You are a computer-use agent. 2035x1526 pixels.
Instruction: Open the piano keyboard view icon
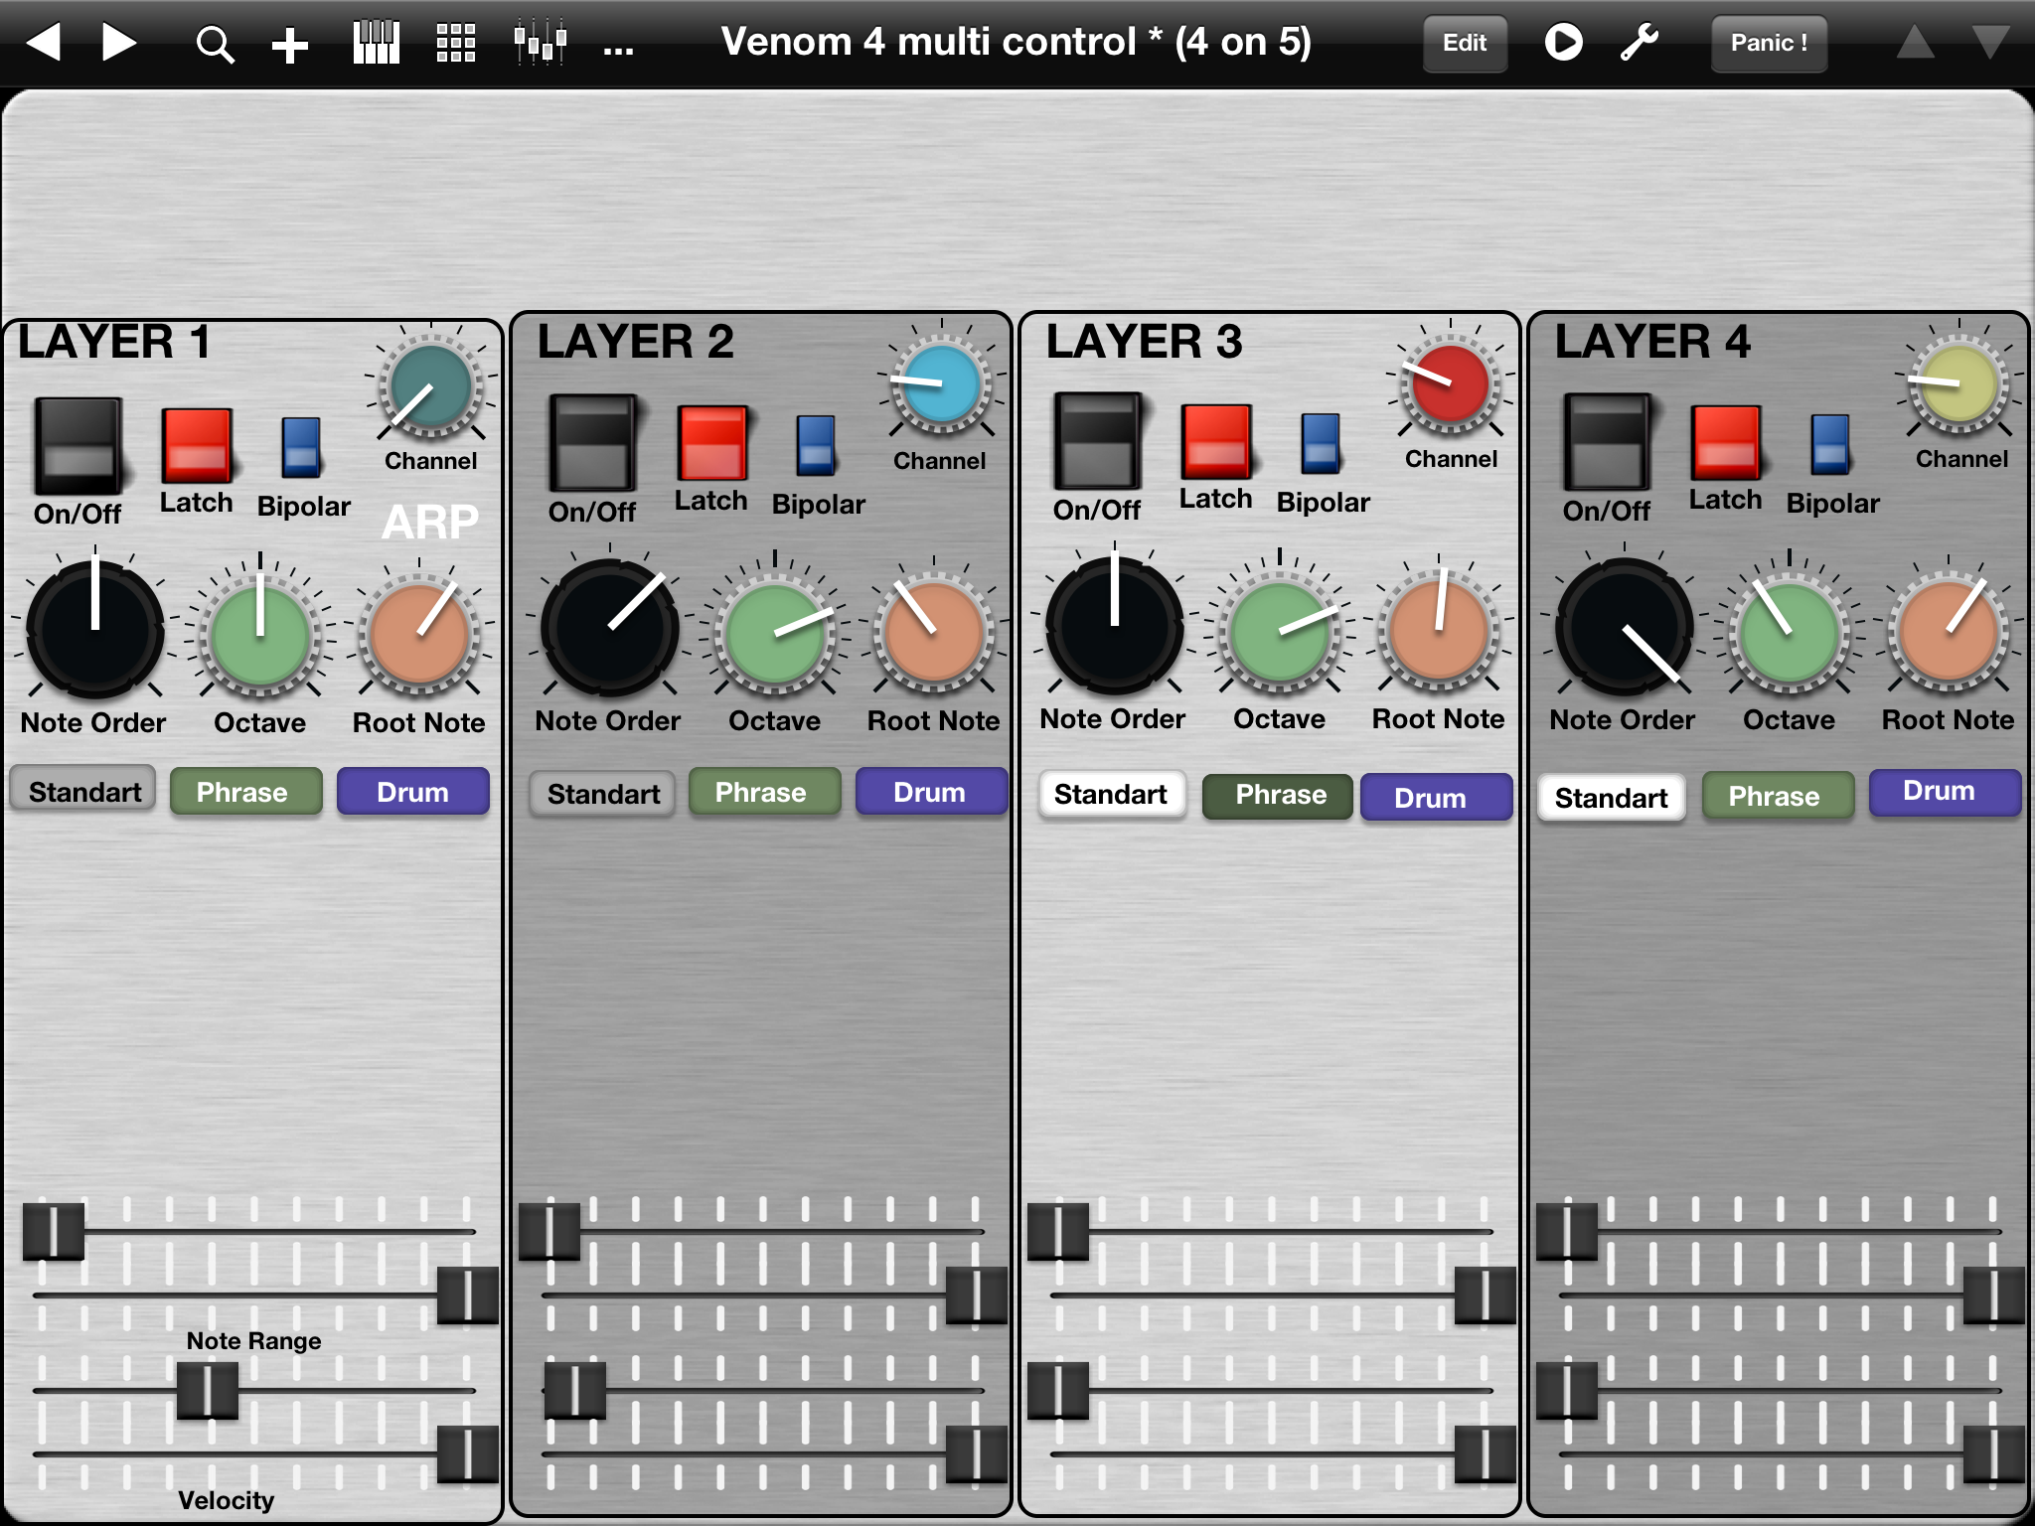tap(376, 44)
